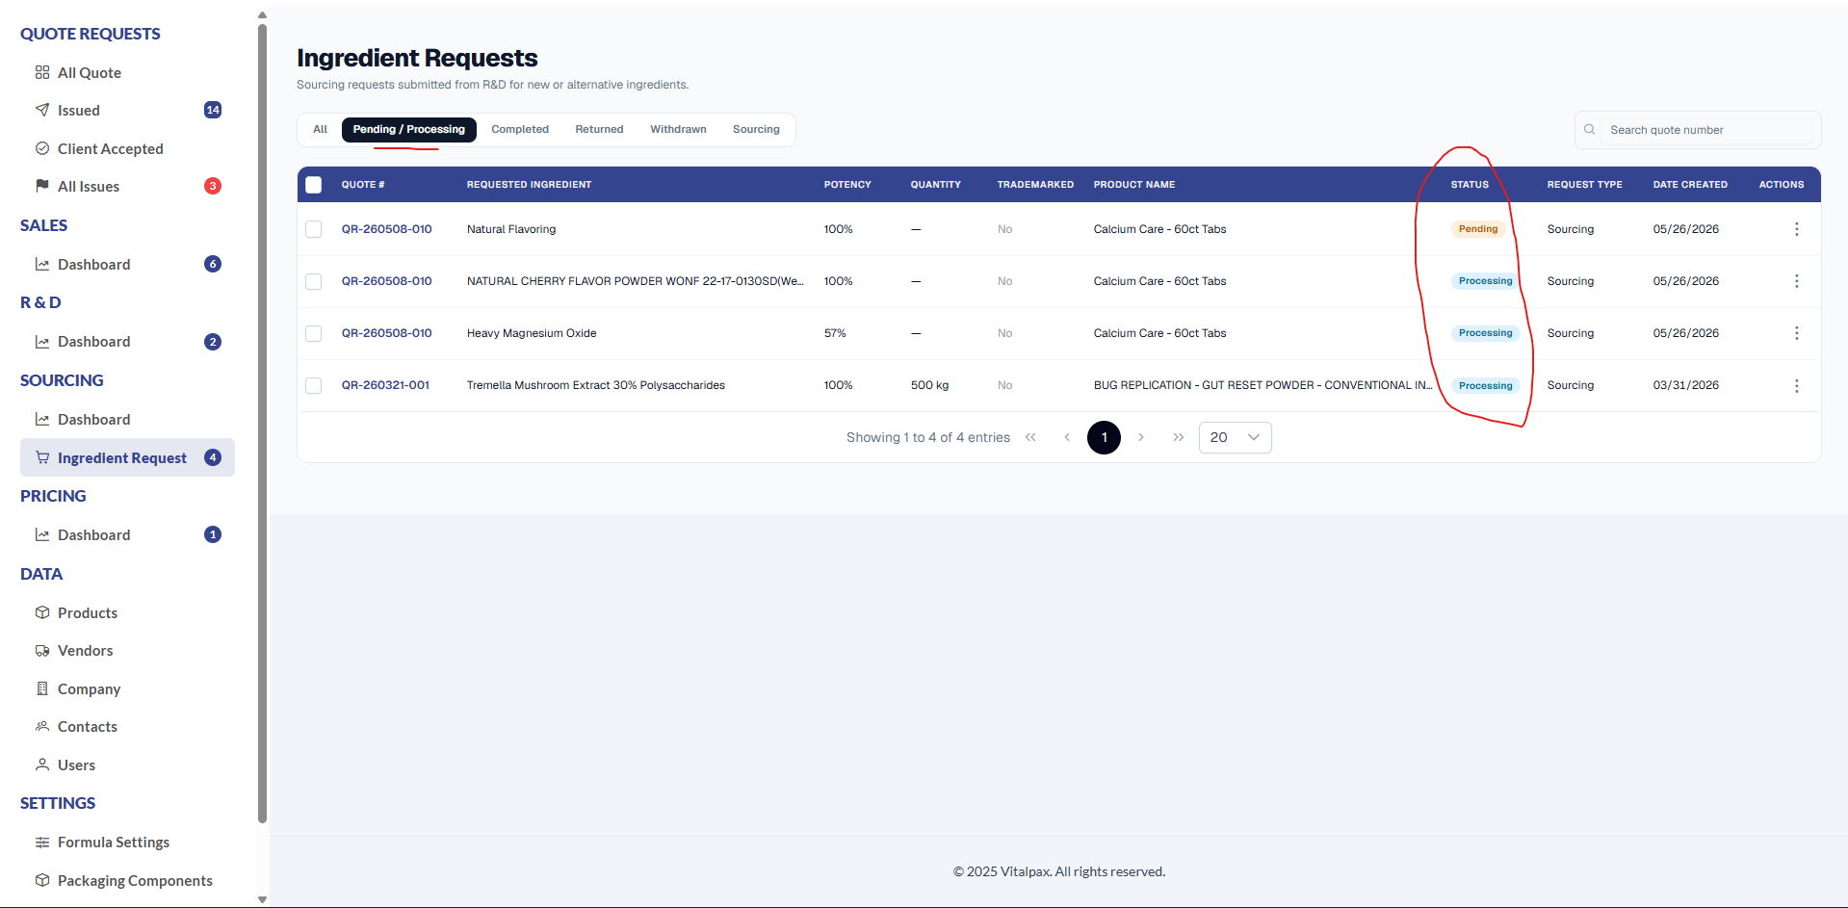Image resolution: width=1848 pixels, height=908 pixels.
Task: Go to the next page arrow
Action: (1141, 437)
